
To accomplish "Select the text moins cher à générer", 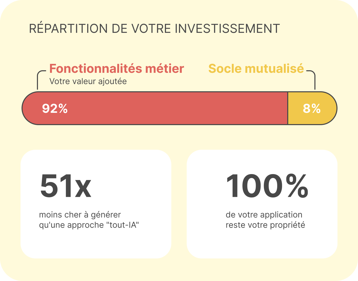I will (x=80, y=215).
